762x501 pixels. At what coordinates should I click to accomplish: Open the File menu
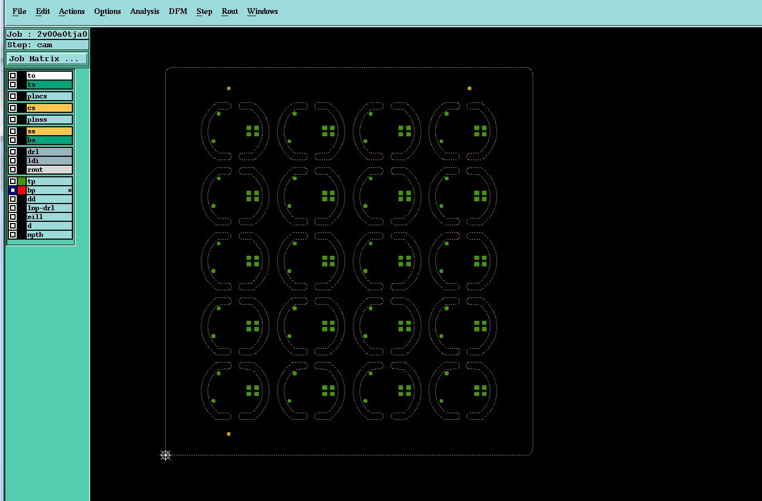(x=19, y=11)
